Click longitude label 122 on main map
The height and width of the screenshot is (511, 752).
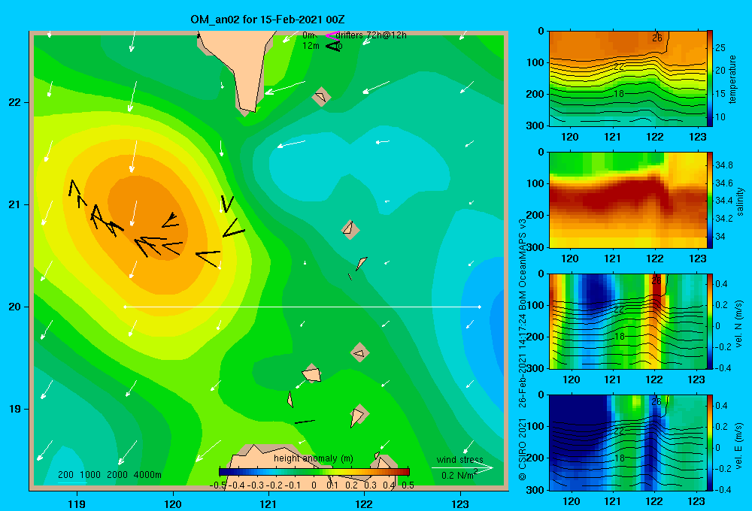[x=364, y=503]
